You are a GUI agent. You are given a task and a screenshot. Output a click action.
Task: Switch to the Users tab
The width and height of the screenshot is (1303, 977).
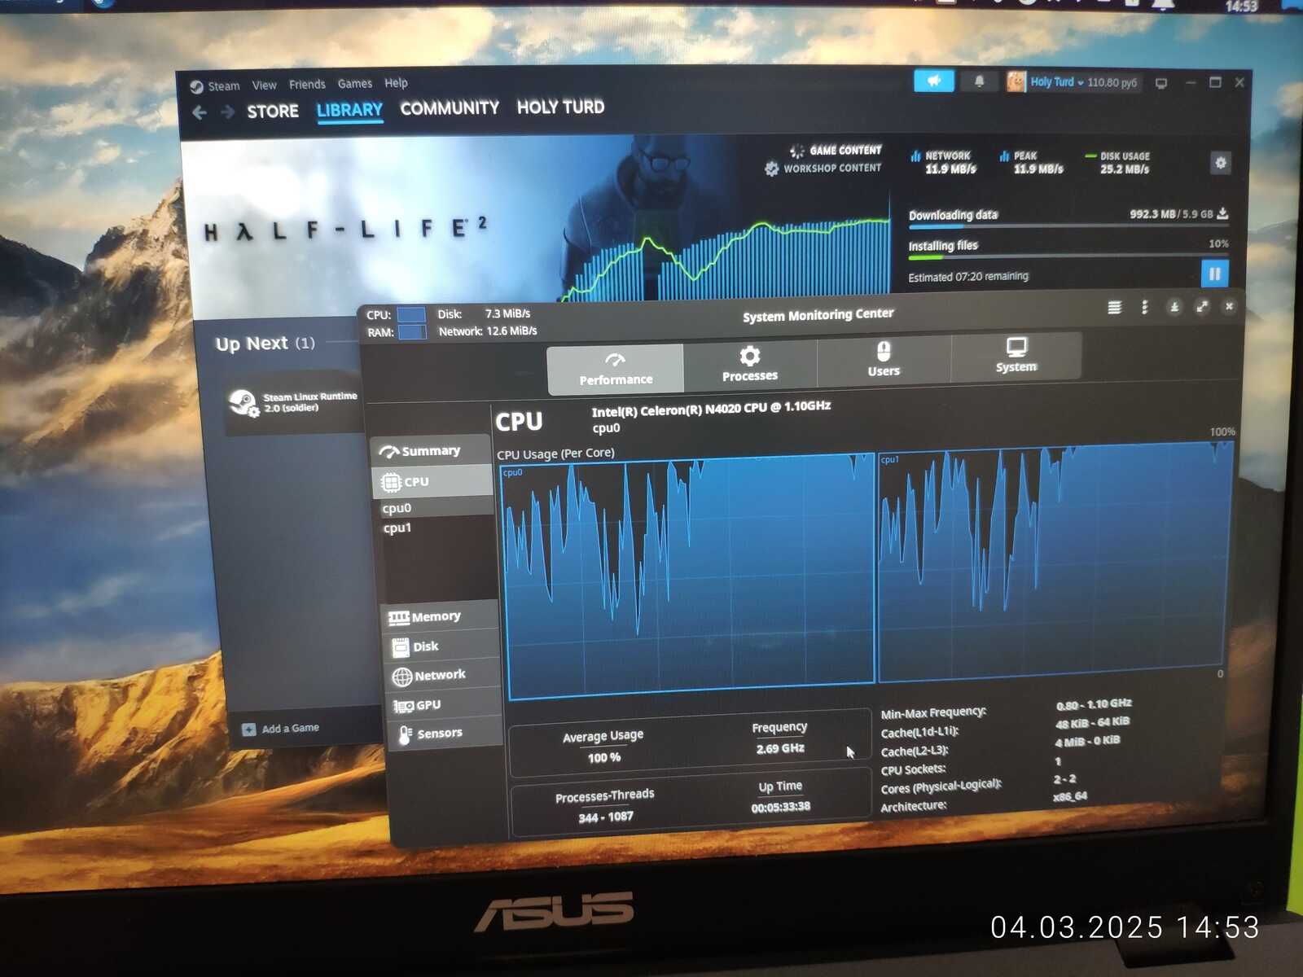point(884,360)
